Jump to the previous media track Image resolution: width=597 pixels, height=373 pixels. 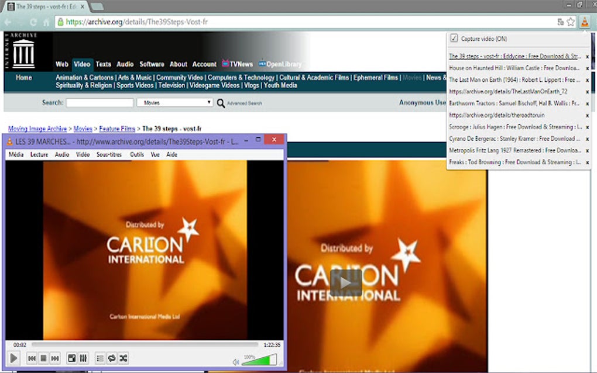point(32,358)
